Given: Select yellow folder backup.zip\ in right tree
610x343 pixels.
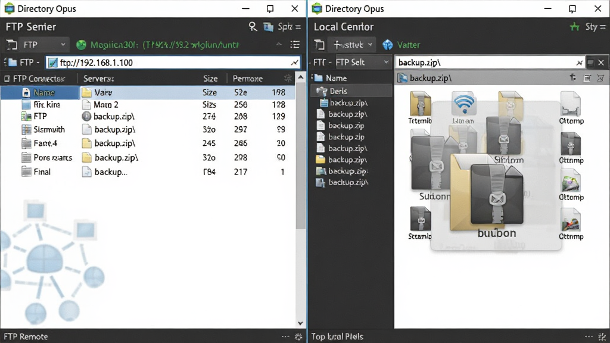Looking at the screenshot, I should tap(343, 160).
